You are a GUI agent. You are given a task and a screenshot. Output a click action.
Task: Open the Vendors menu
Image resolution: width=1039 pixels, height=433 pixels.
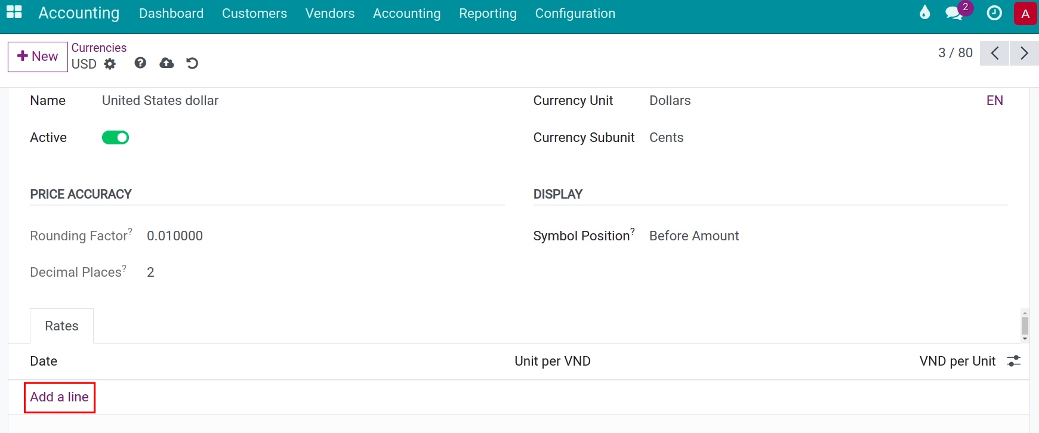tap(330, 13)
